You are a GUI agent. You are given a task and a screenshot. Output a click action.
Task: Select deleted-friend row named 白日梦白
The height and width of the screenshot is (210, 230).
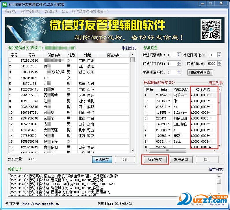click(180, 124)
